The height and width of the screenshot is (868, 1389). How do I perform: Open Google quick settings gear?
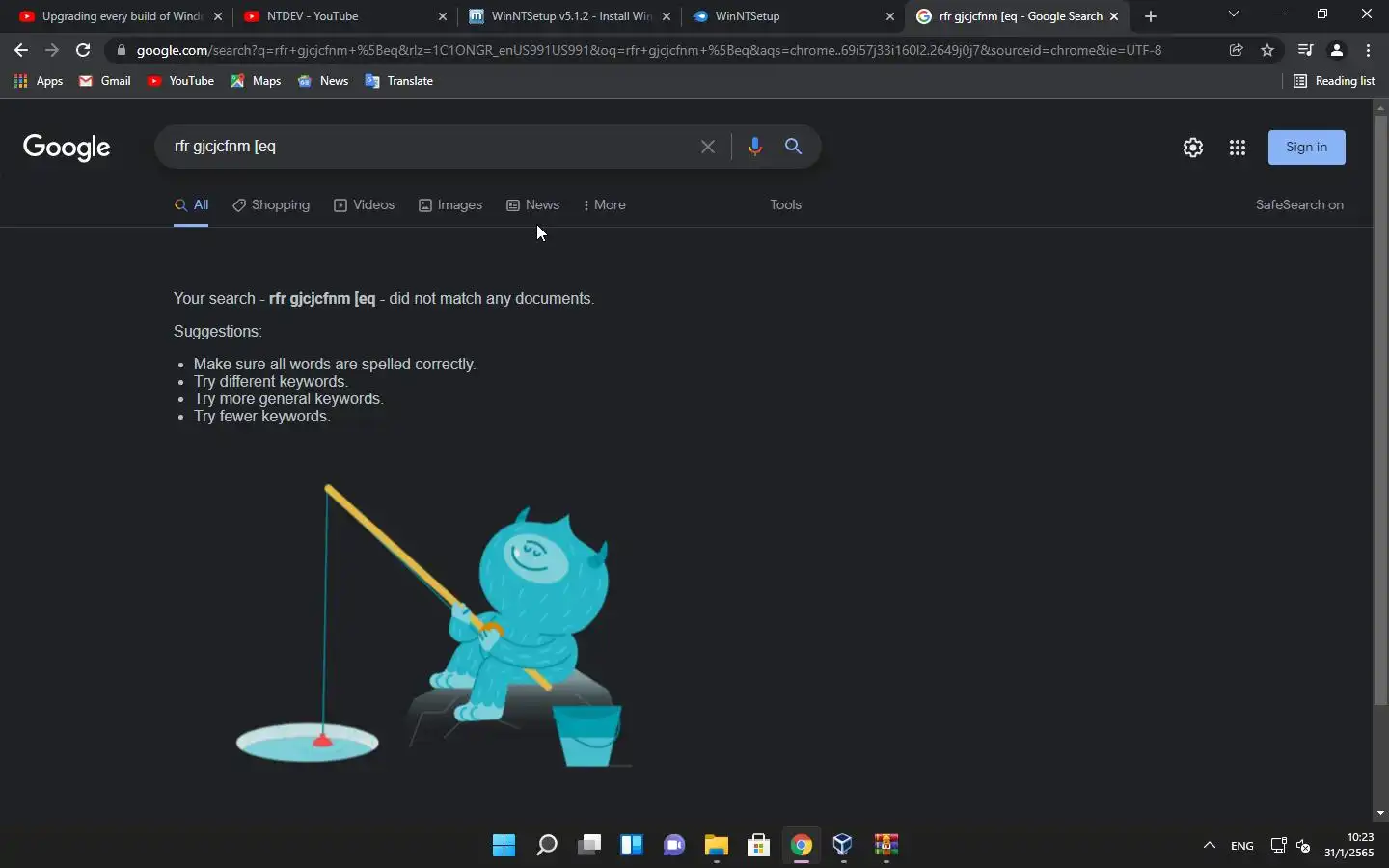coord(1193,147)
